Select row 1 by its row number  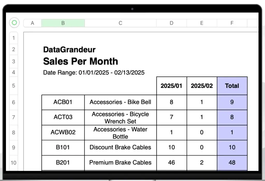13,38
